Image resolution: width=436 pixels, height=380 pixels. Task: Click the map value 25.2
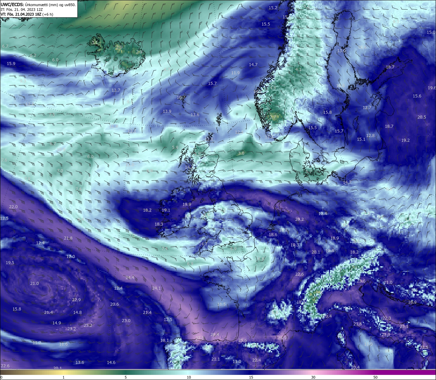88,325
